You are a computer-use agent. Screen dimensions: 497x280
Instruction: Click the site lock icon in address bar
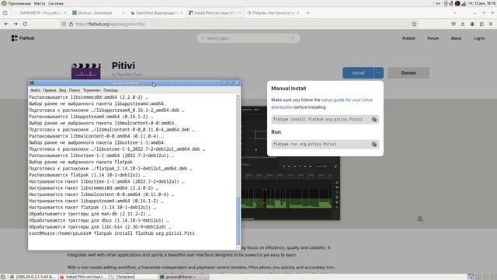71,24
